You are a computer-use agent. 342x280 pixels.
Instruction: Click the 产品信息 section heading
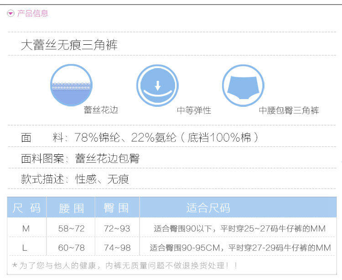(32, 14)
